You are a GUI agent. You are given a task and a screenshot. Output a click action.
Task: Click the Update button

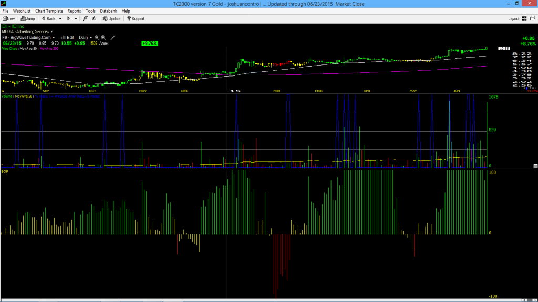pyautogui.click(x=112, y=19)
